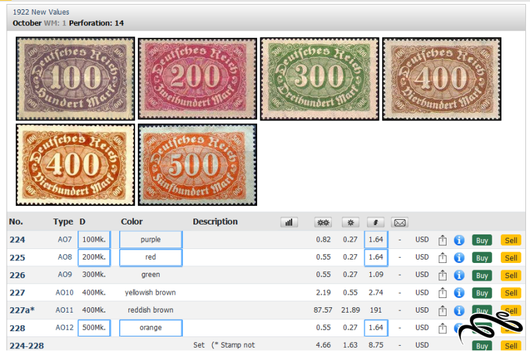Viewport: 530px width, 351px height.
Task: Select catalog number 228
Action: (x=17, y=328)
